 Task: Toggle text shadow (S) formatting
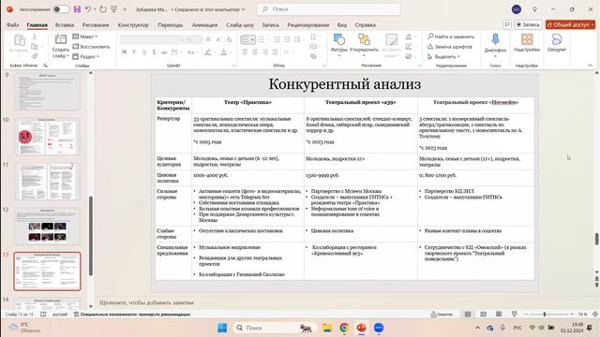[154, 52]
